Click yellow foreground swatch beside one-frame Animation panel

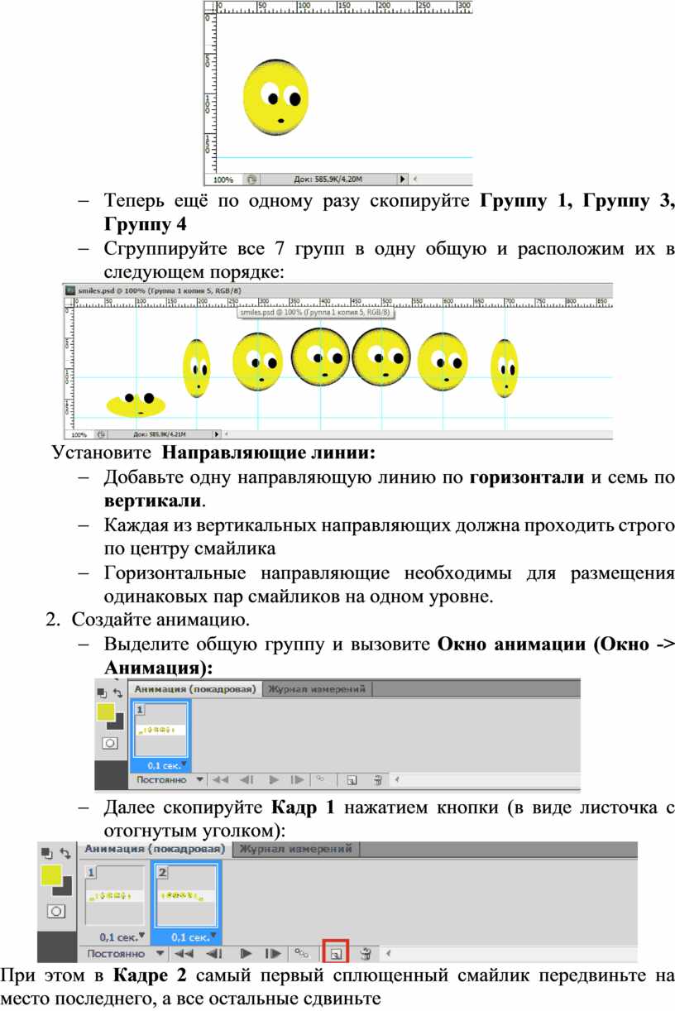coord(105,712)
